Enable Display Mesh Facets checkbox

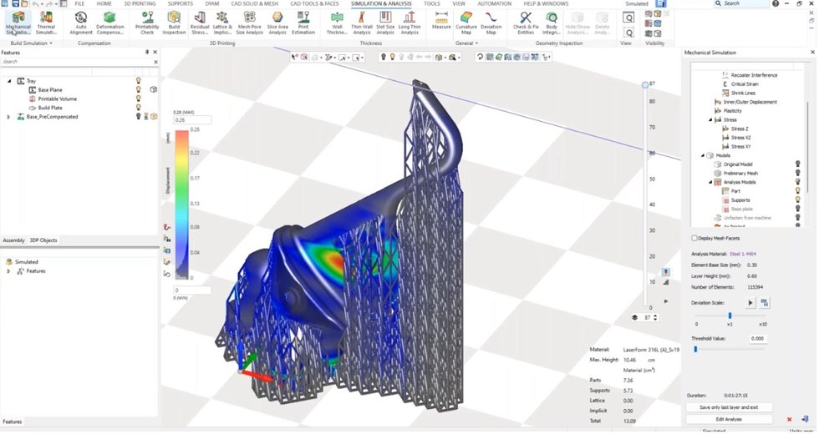coord(695,238)
